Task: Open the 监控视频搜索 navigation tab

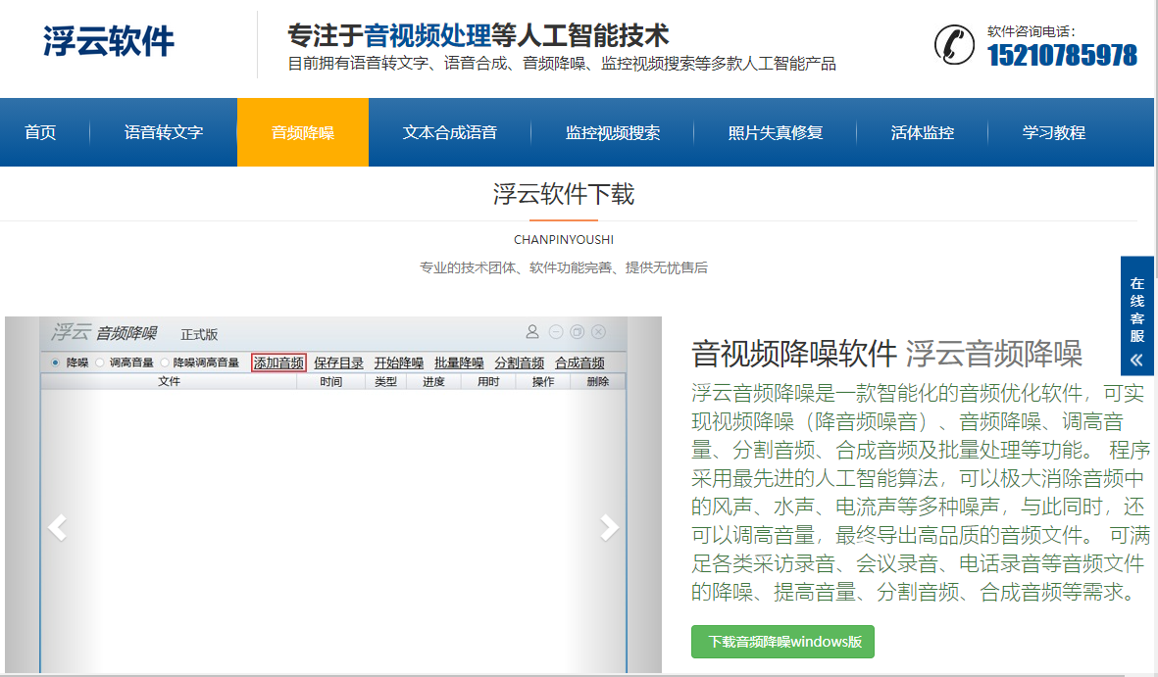Action: (612, 132)
